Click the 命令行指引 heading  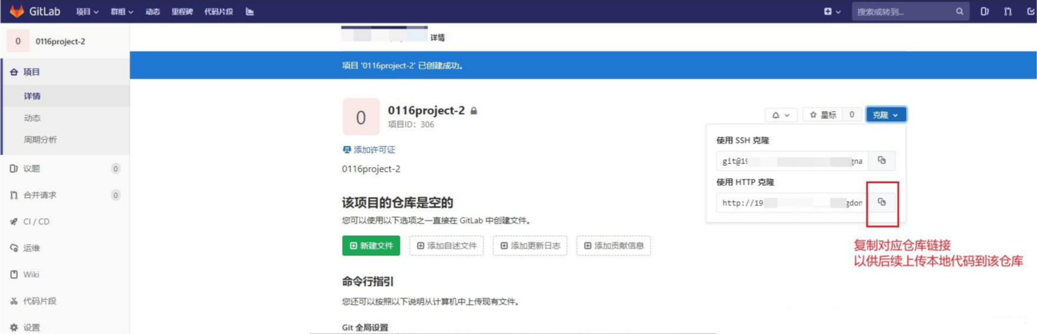coord(368,281)
